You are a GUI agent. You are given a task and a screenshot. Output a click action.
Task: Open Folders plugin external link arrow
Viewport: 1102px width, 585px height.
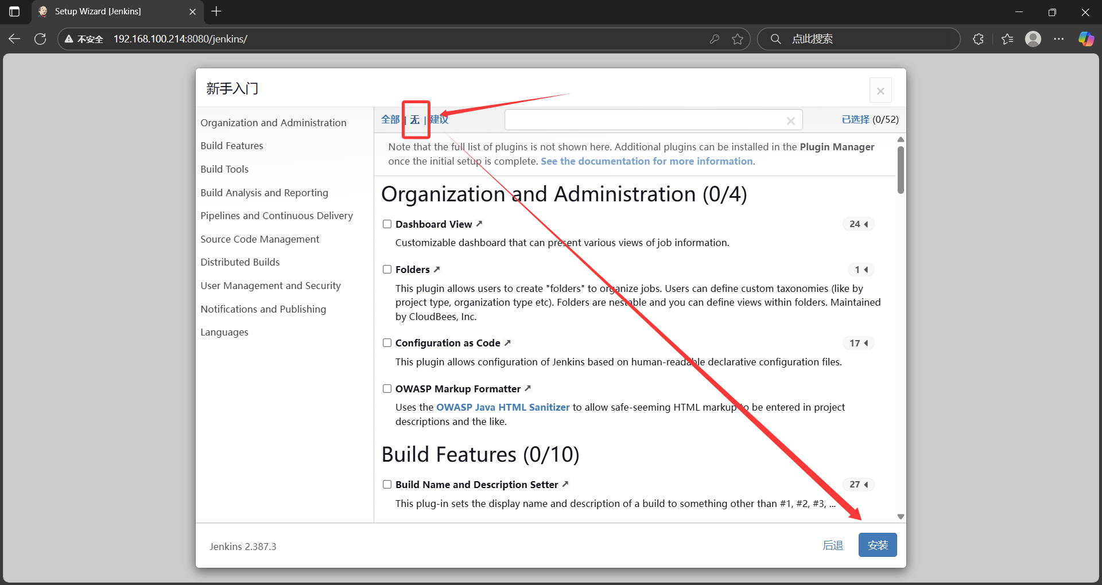pyautogui.click(x=437, y=269)
